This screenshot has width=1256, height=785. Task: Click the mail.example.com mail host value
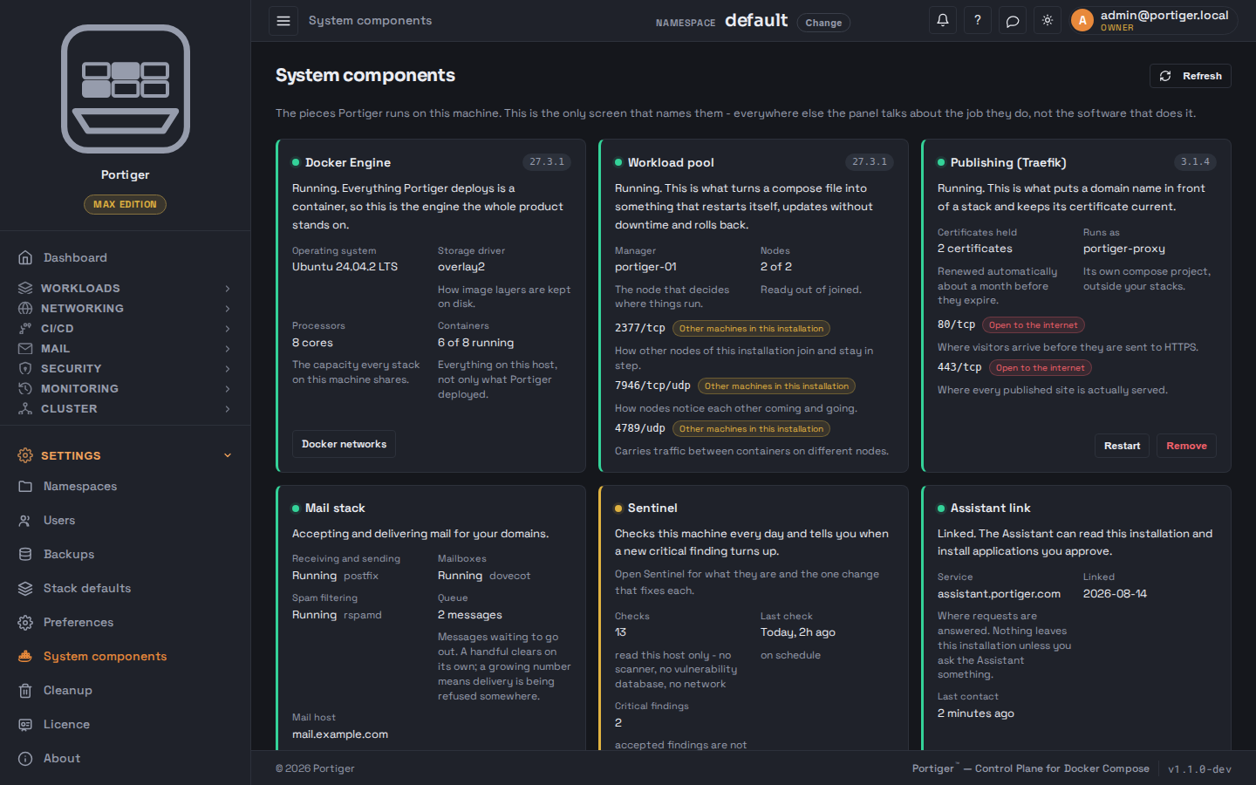tap(340, 734)
